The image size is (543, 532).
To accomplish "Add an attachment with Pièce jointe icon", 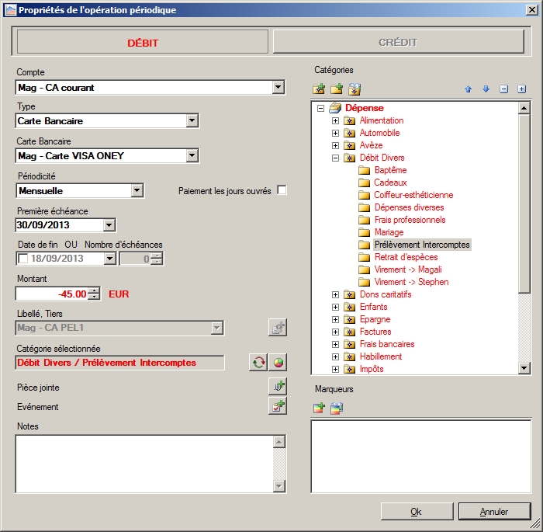I will 278,387.
